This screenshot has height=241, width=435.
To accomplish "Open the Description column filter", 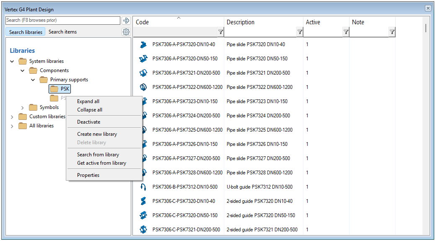I will point(300,32).
